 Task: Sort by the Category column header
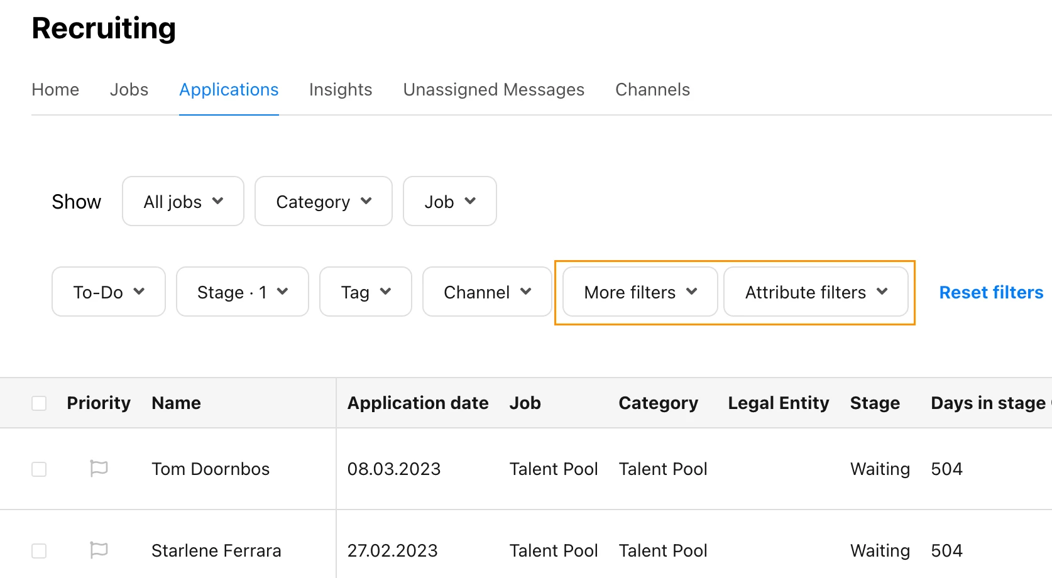[658, 403]
